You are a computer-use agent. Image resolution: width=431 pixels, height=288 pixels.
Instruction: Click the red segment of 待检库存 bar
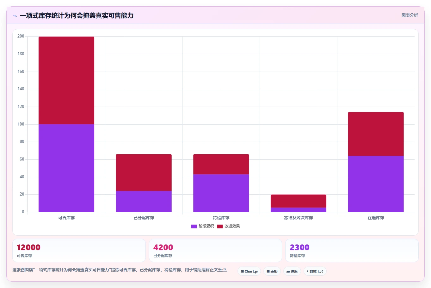point(221,164)
